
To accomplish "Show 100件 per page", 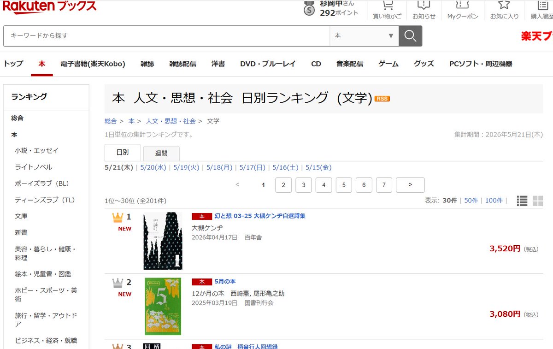I will [494, 201].
